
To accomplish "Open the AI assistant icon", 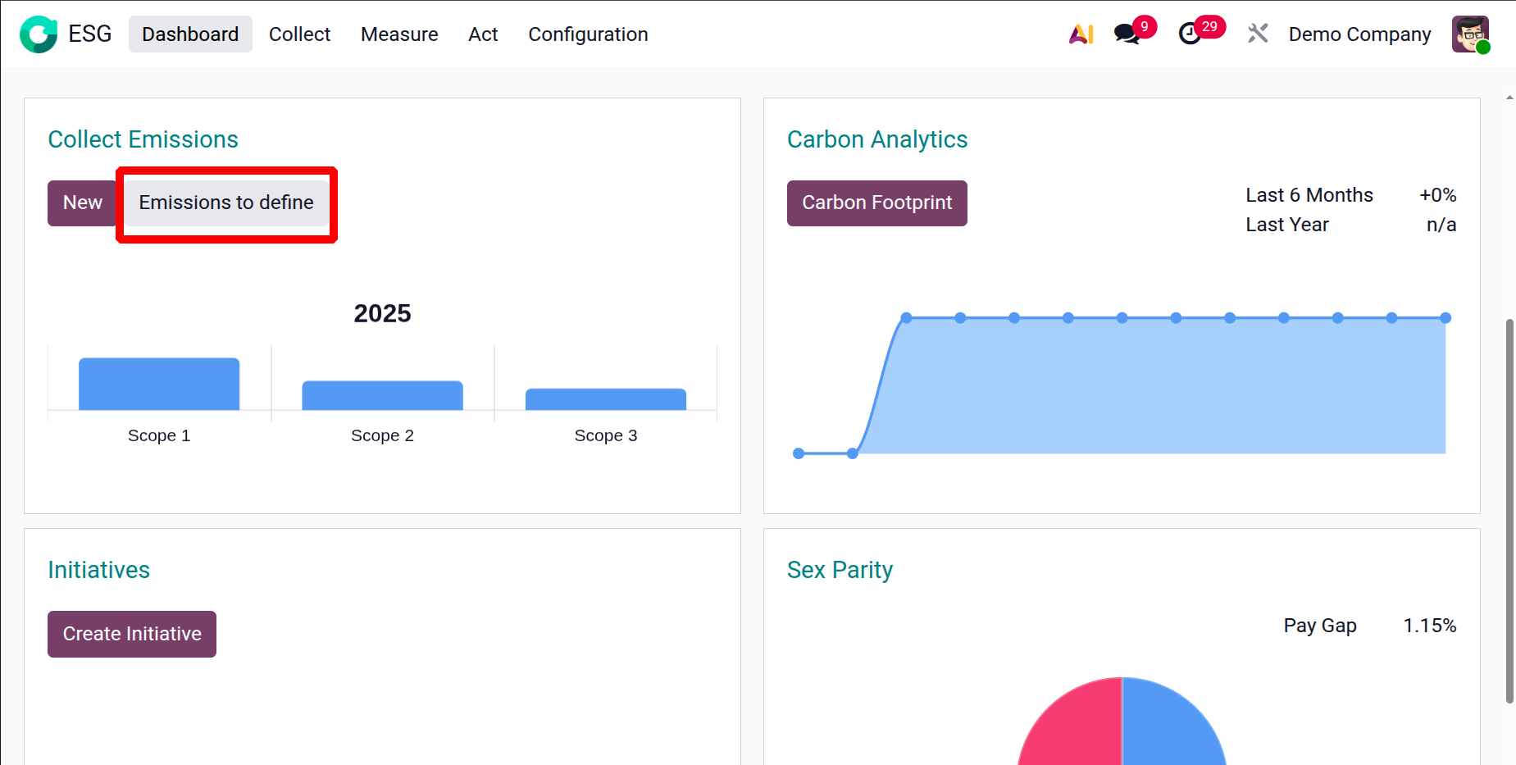I will pos(1081,34).
